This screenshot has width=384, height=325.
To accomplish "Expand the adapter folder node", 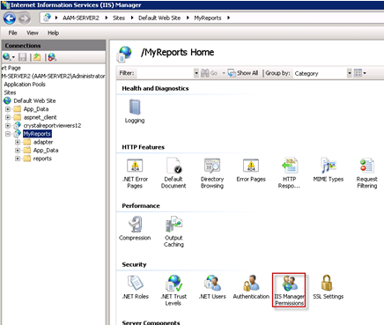I will (18, 142).
